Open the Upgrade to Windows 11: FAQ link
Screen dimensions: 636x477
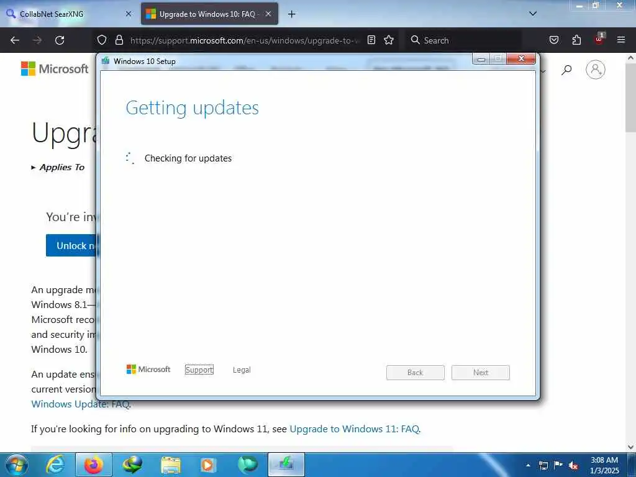(x=354, y=429)
